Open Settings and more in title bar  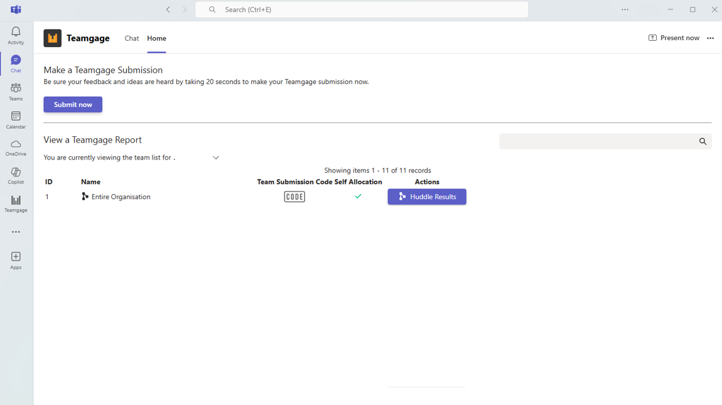click(625, 9)
